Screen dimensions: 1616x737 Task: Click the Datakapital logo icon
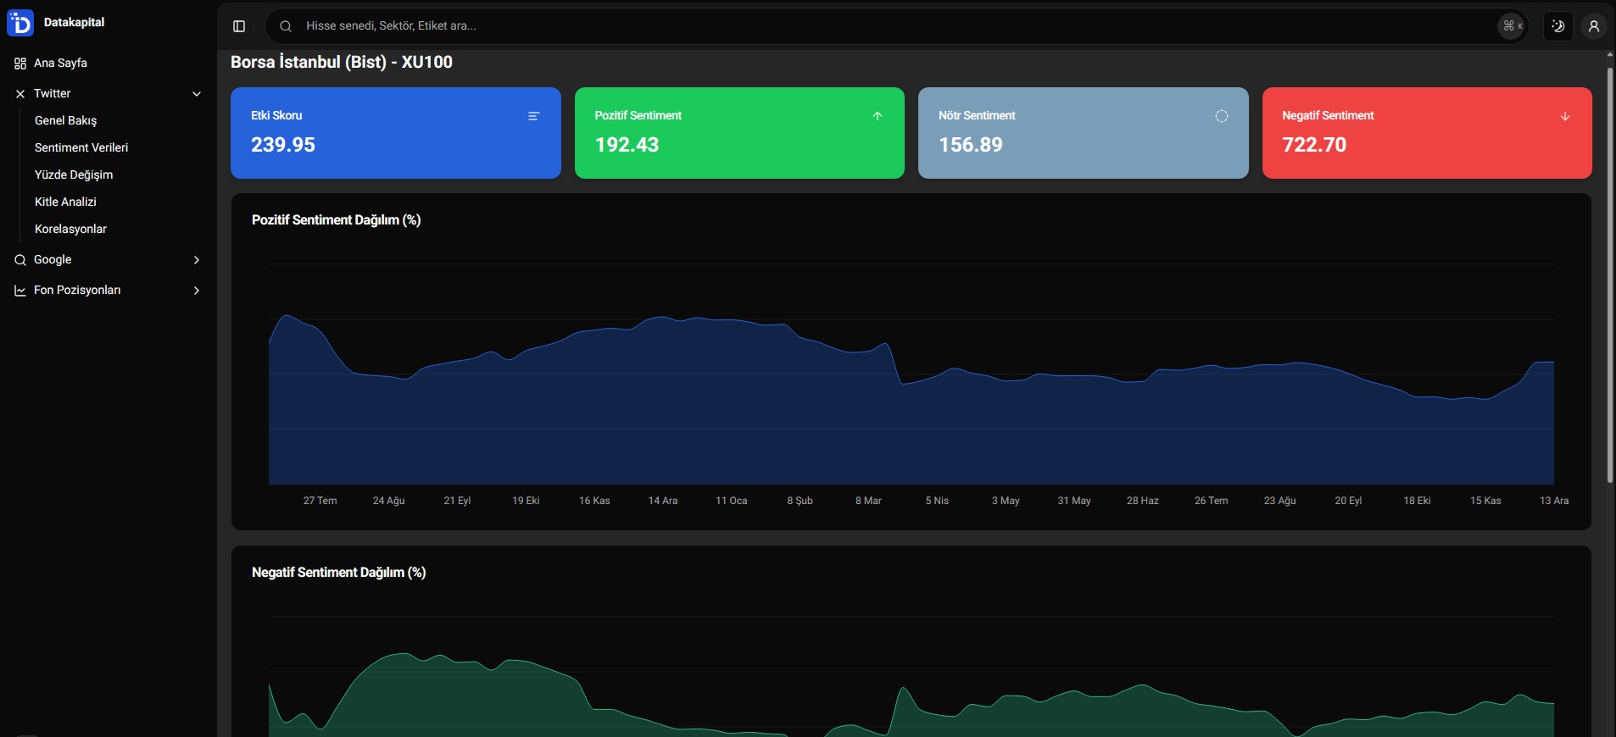coord(20,23)
